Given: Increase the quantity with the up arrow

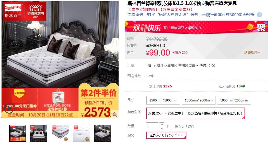Looking at the screenshot, I should pos(161,124).
